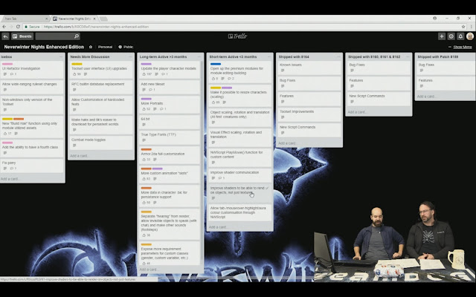The width and height of the screenshot is (476, 297).
Task: Click comments icon on premium modules card
Action: point(230,79)
